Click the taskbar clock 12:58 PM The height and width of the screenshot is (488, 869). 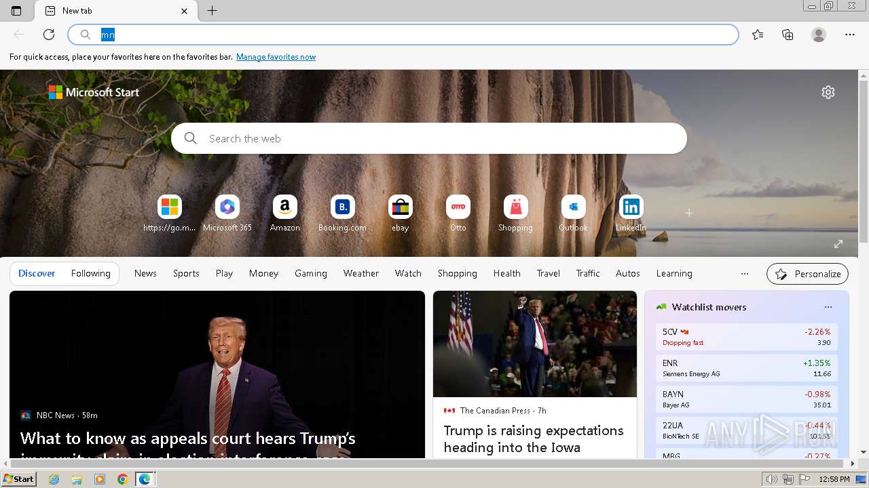click(x=834, y=479)
